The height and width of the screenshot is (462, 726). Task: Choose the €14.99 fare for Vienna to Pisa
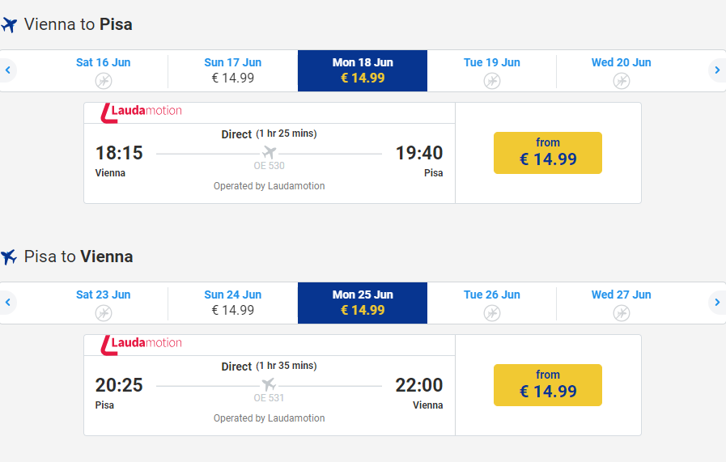coord(548,153)
